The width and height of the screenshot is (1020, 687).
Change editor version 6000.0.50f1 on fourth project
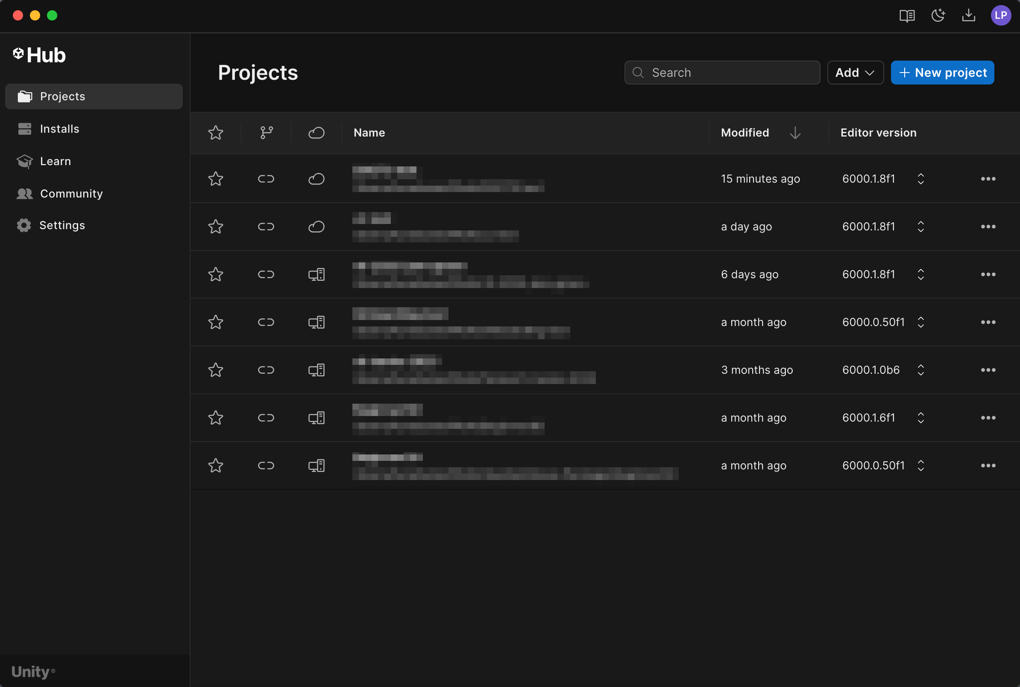tap(920, 322)
